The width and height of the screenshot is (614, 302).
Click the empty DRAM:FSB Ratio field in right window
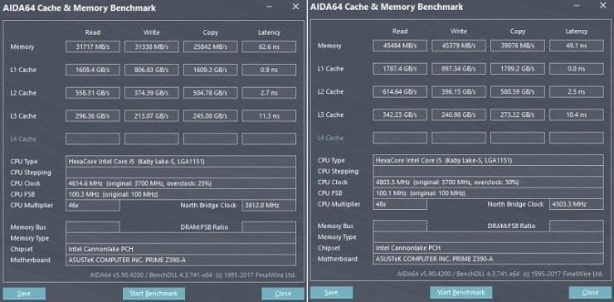coord(576,226)
